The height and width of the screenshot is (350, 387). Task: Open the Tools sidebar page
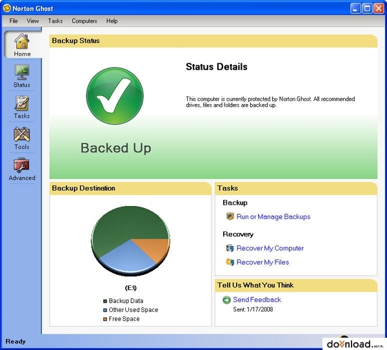point(22,138)
